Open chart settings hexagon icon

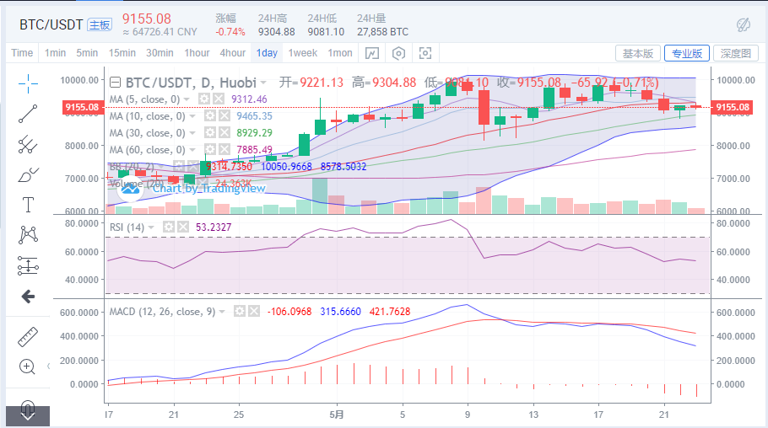pos(398,53)
